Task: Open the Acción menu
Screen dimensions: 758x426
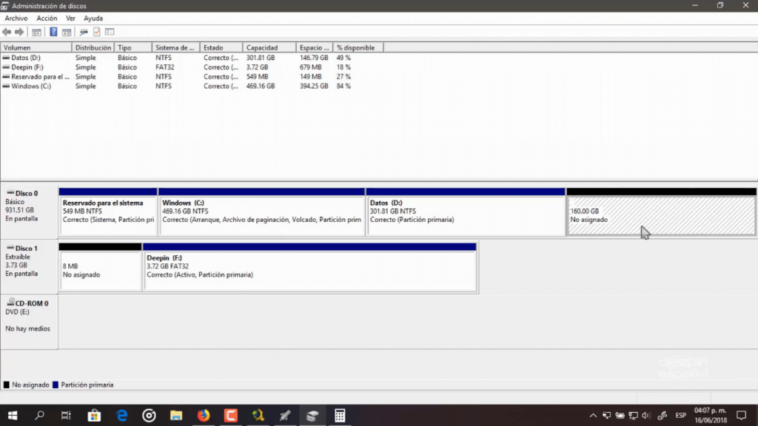Action: pyautogui.click(x=47, y=18)
